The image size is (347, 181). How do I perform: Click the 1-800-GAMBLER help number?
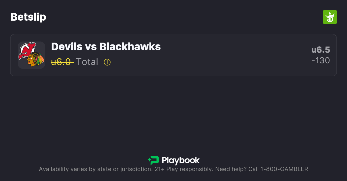(284, 169)
